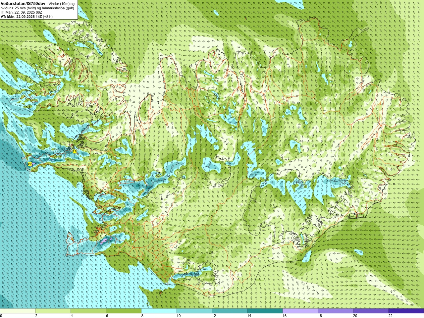Click the legend tick label "20"

pos(355,316)
